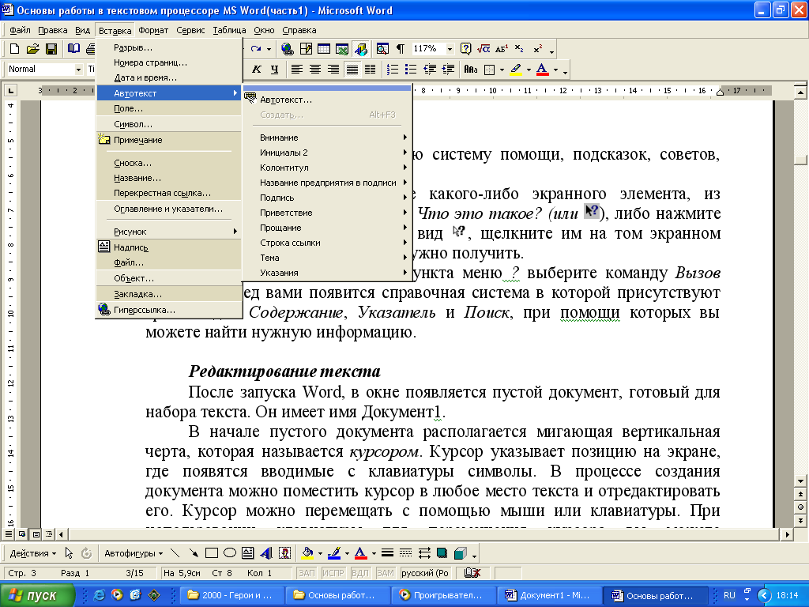Open the Автофигуры menu
The height and width of the screenshot is (607, 809).
point(134,553)
